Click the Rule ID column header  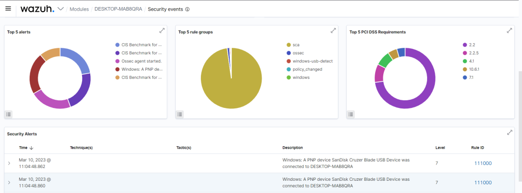(x=477, y=147)
